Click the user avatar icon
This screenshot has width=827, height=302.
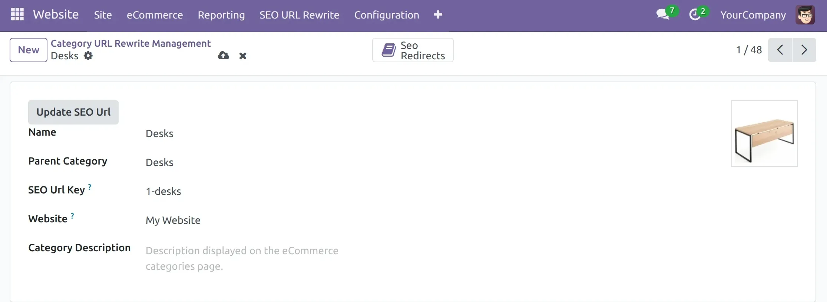pos(805,15)
